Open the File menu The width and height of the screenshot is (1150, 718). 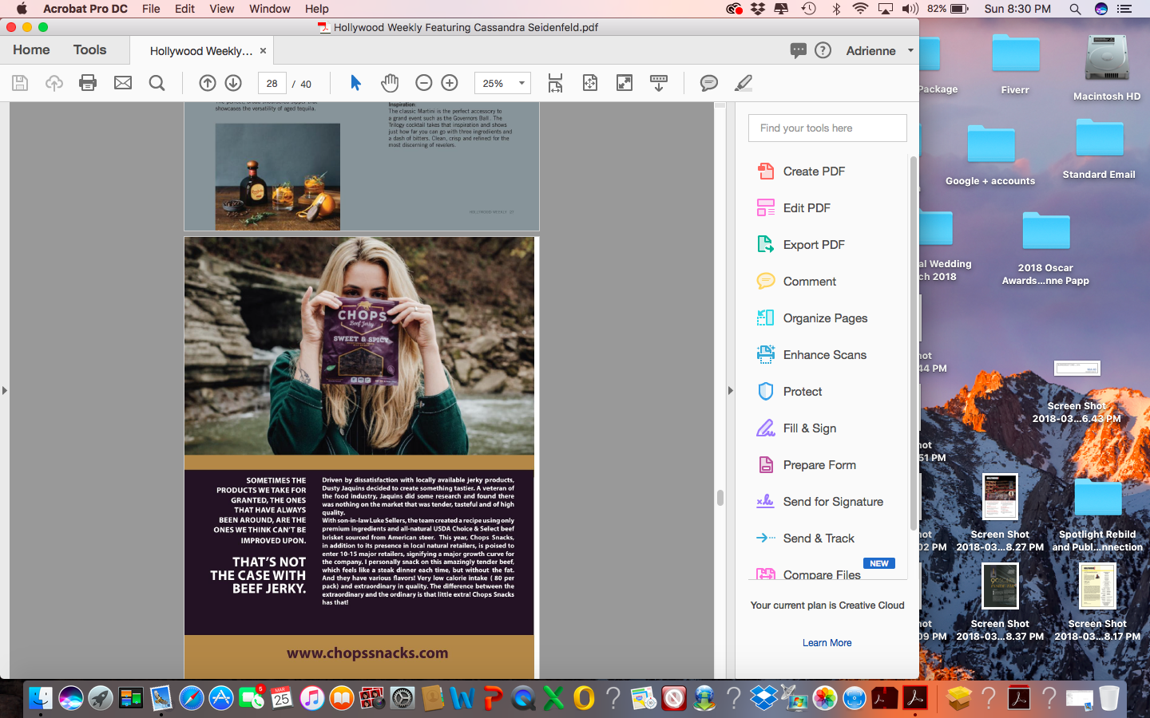[151, 9]
